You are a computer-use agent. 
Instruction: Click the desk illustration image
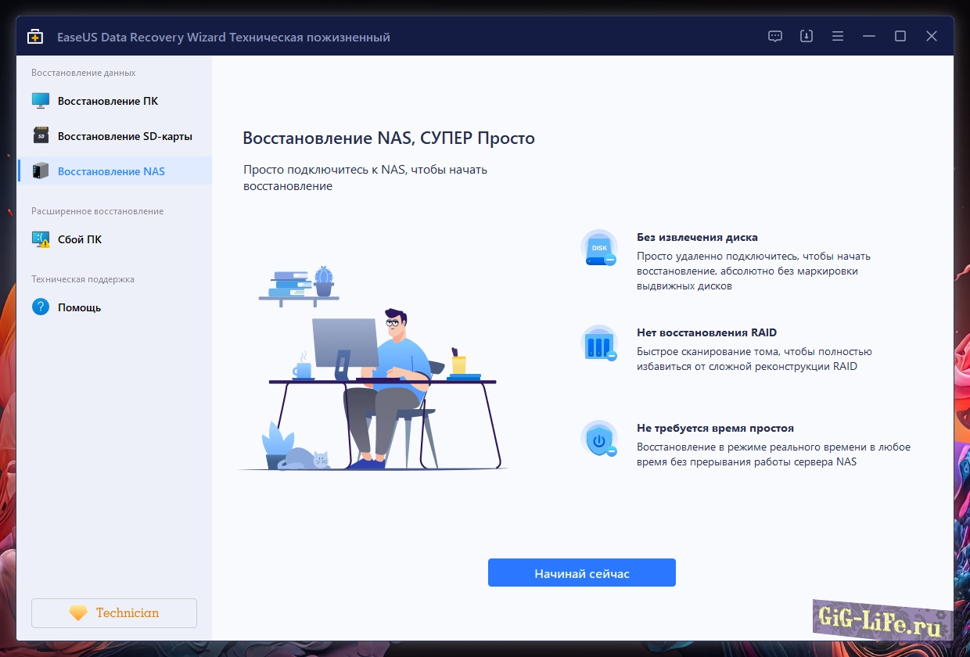pos(373,369)
